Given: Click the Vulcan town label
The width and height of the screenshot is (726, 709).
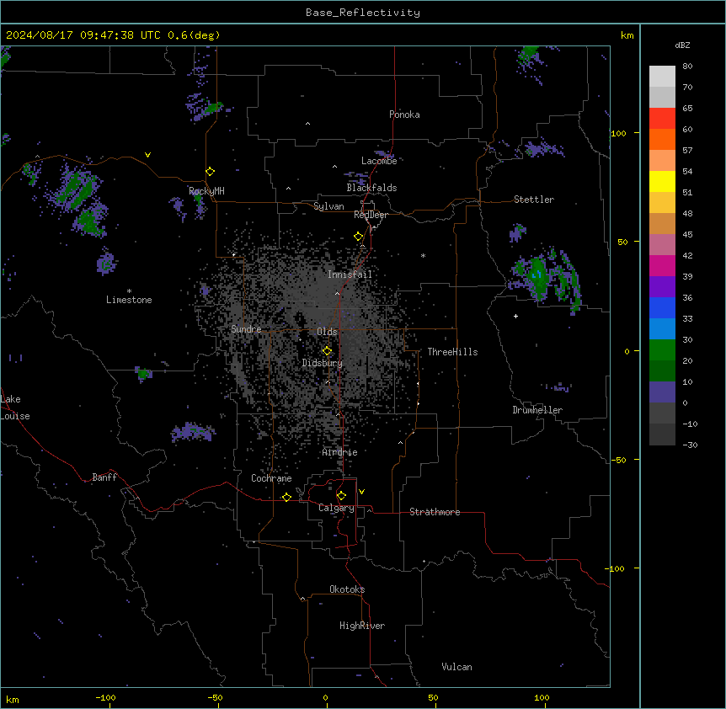Looking at the screenshot, I should 457,667.
